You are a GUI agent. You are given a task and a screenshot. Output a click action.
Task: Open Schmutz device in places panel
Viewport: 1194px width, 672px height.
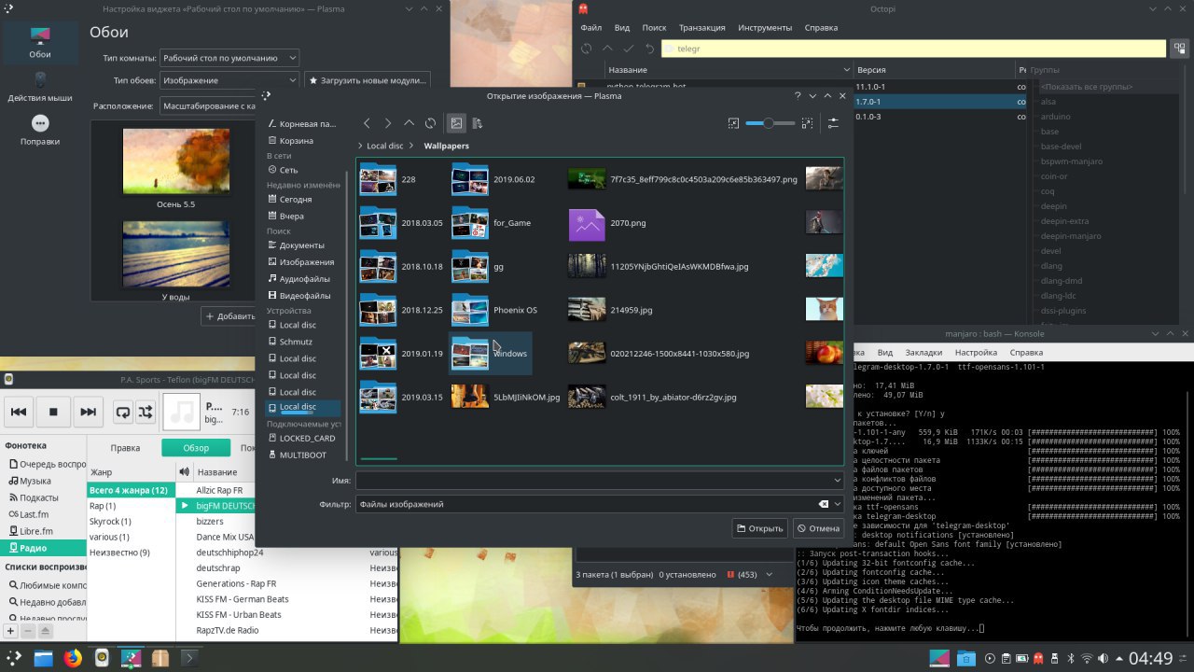pos(296,342)
